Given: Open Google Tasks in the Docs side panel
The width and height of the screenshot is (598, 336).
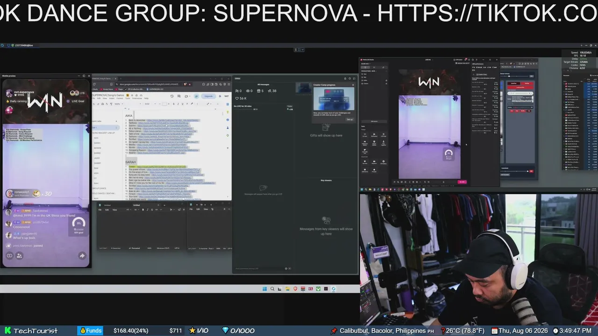Looking at the screenshot, I should pyautogui.click(x=228, y=120).
